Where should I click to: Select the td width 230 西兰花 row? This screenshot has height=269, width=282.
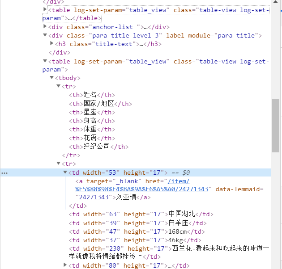(x=169, y=252)
